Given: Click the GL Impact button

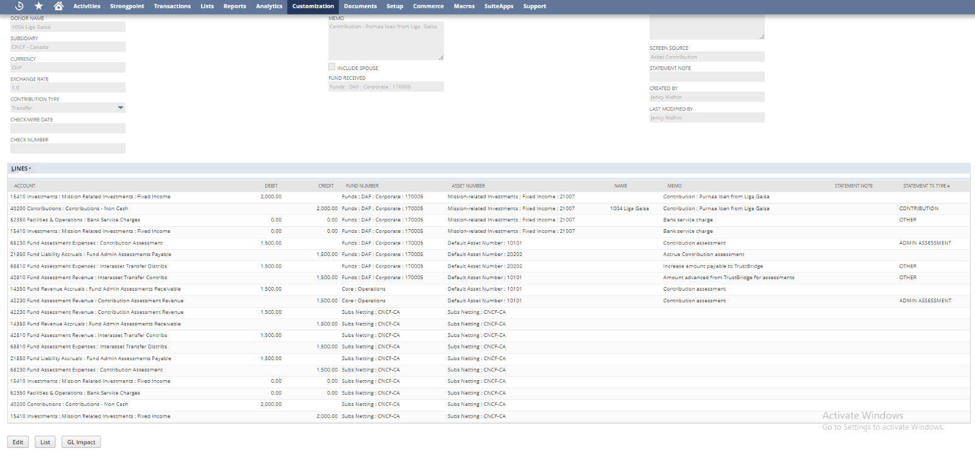Looking at the screenshot, I should (x=81, y=442).
